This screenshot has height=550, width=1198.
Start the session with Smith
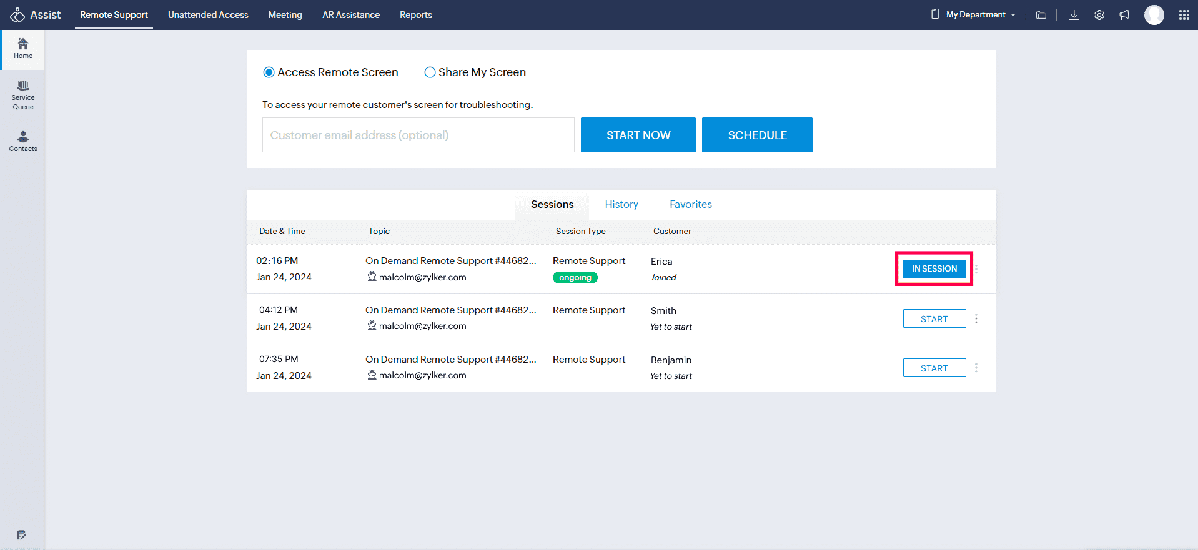(934, 318)
